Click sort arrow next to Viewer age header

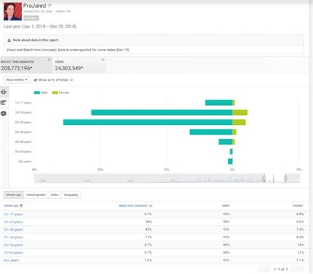click(21, 206)
